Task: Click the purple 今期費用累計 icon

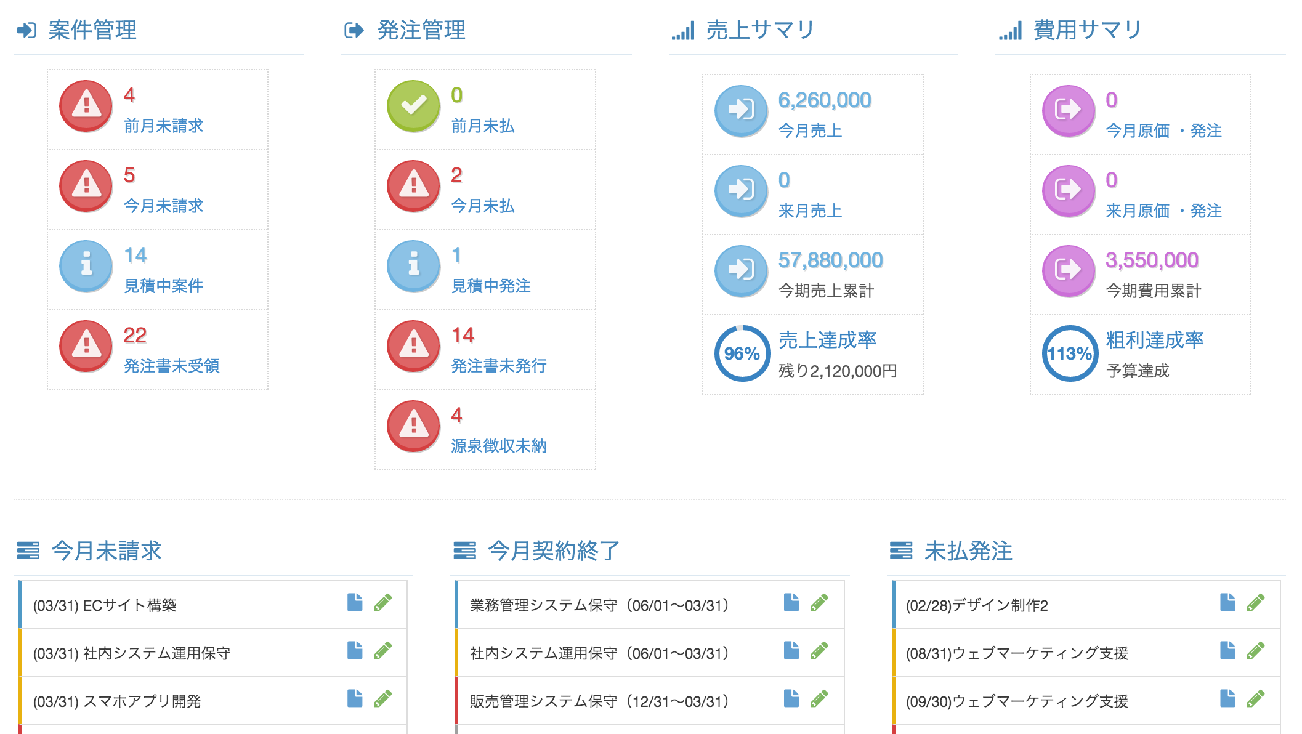Action: click(x=1069, y=271)
